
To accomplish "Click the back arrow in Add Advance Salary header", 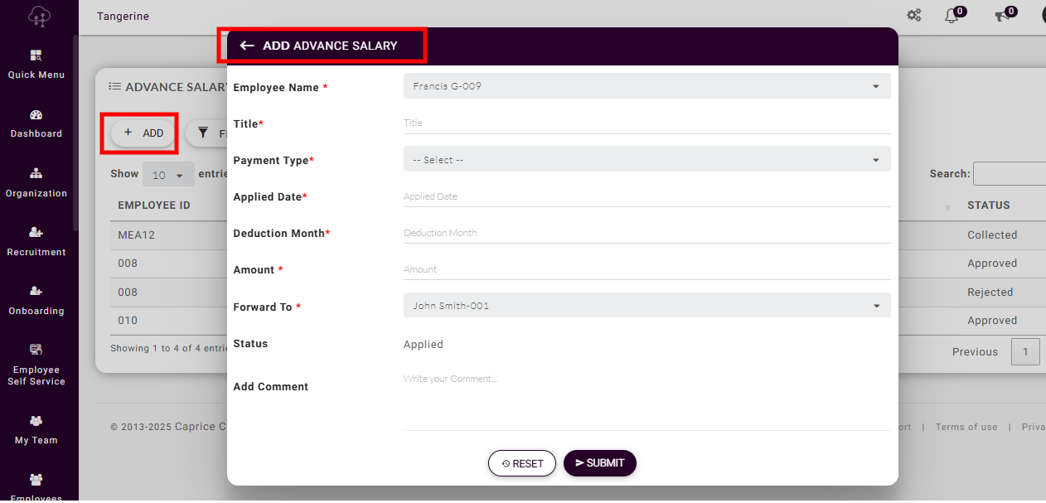I will pos(246,46).
